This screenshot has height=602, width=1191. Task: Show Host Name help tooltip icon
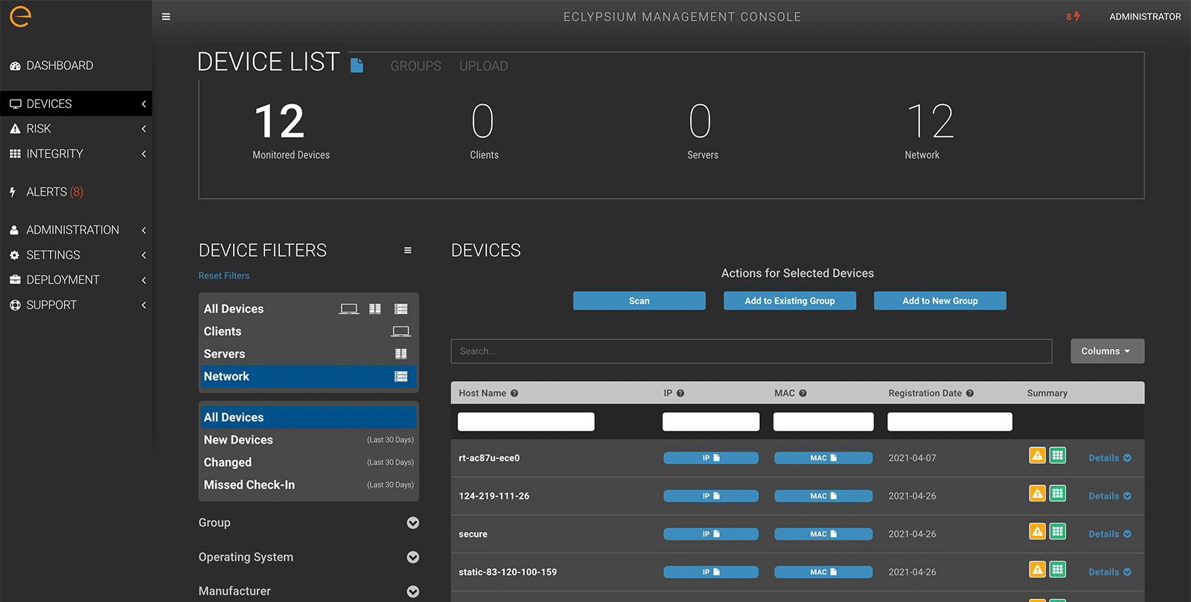[514, 393]
